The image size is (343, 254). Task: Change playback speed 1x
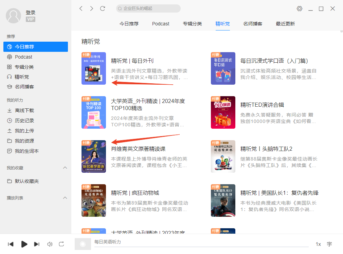point(318,244)
